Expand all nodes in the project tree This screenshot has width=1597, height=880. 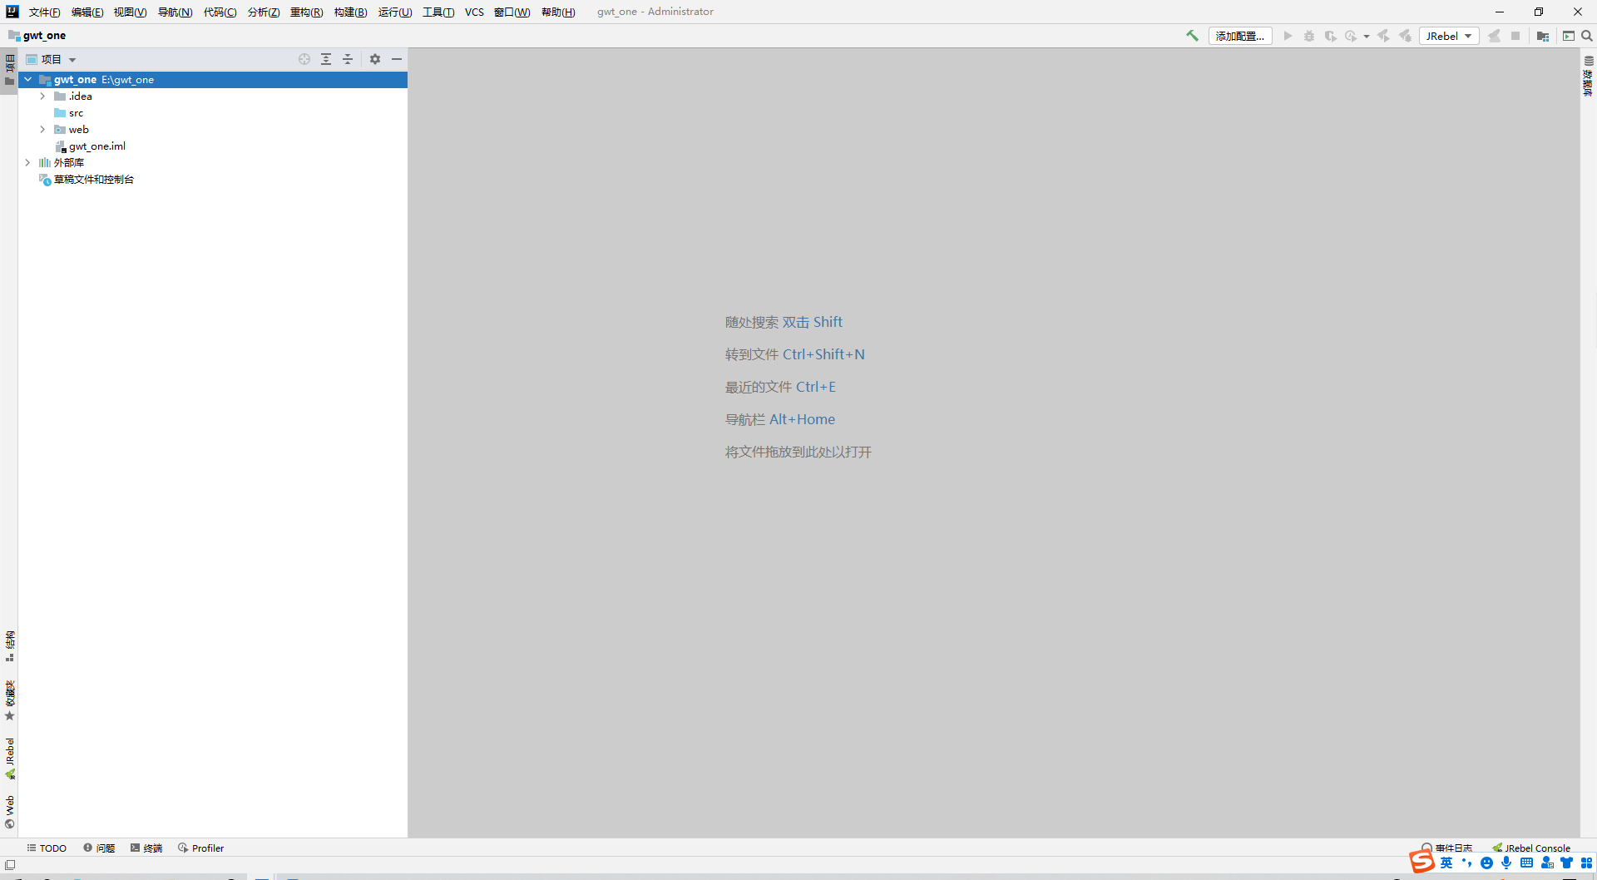(x=326, y=59)
